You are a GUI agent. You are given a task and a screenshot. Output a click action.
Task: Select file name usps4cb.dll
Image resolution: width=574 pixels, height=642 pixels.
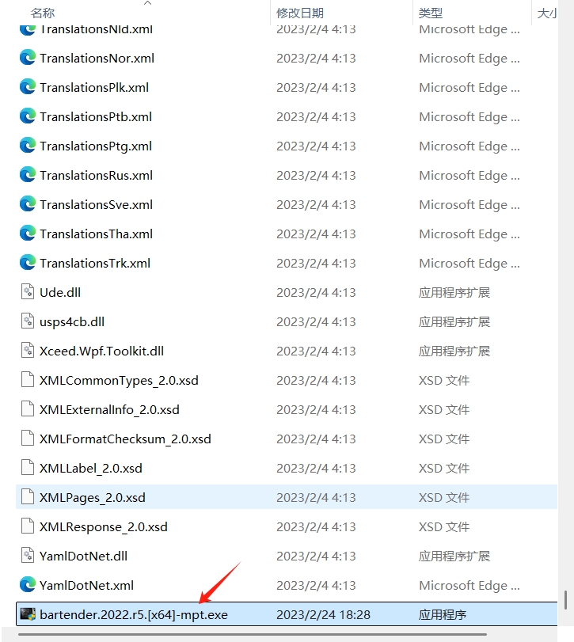coord(72,321)
